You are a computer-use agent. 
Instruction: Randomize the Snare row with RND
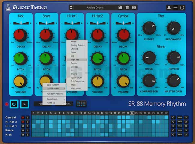click(180, 130)
